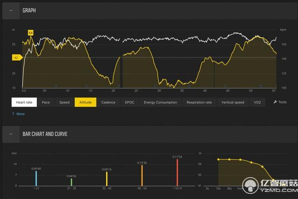
Task: Select the EPOC data button
Action: point(129,102)
